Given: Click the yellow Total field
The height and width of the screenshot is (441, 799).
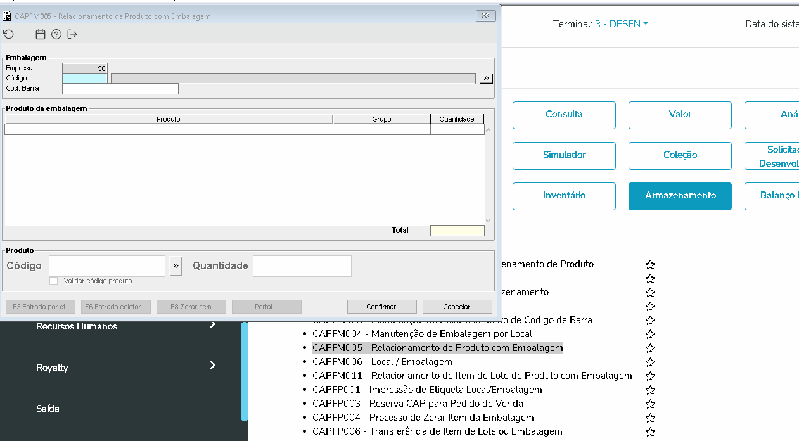Looking at the screenshot, I should [x=457, y=231].
